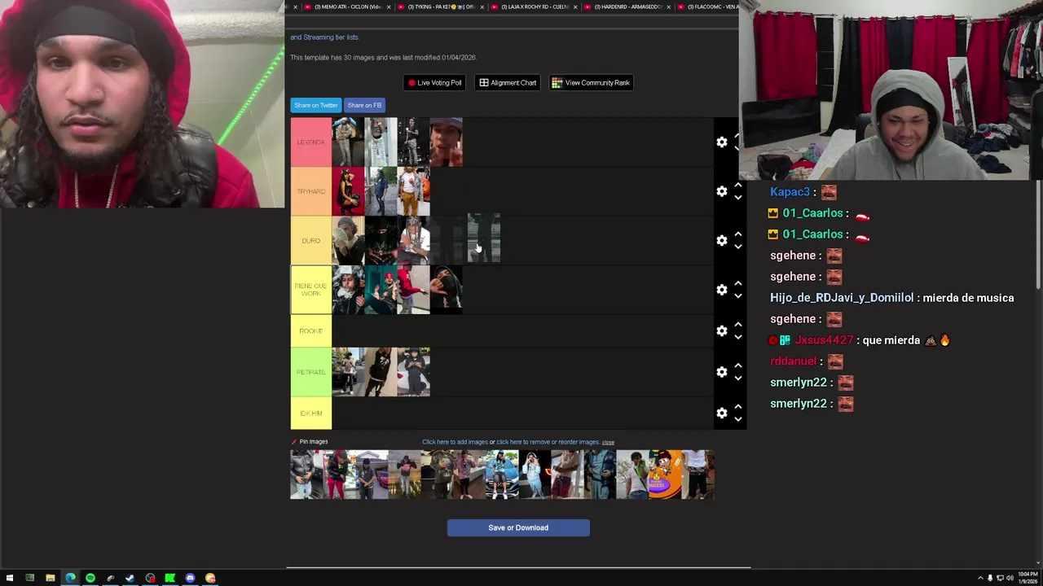The width and height of the screenshot is (1043, 586).
Task: Click chat username Kapac3
Action: click(790, 192)
